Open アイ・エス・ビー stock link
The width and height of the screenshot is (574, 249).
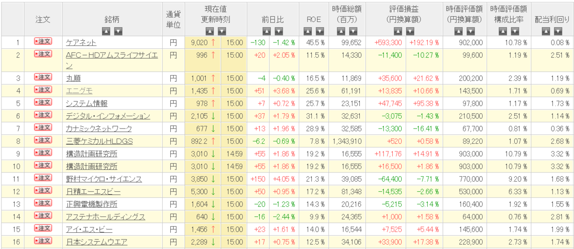click(x=89, y=229)
